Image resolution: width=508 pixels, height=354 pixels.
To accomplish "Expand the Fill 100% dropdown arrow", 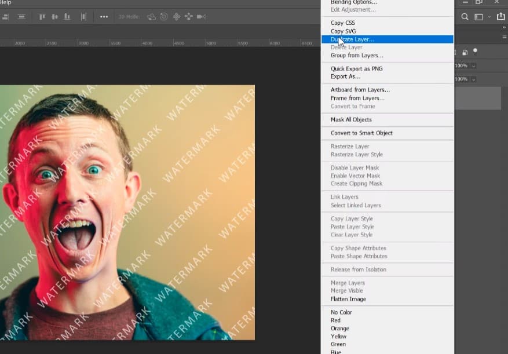I will pyautogui.click(x=473, y=79).
